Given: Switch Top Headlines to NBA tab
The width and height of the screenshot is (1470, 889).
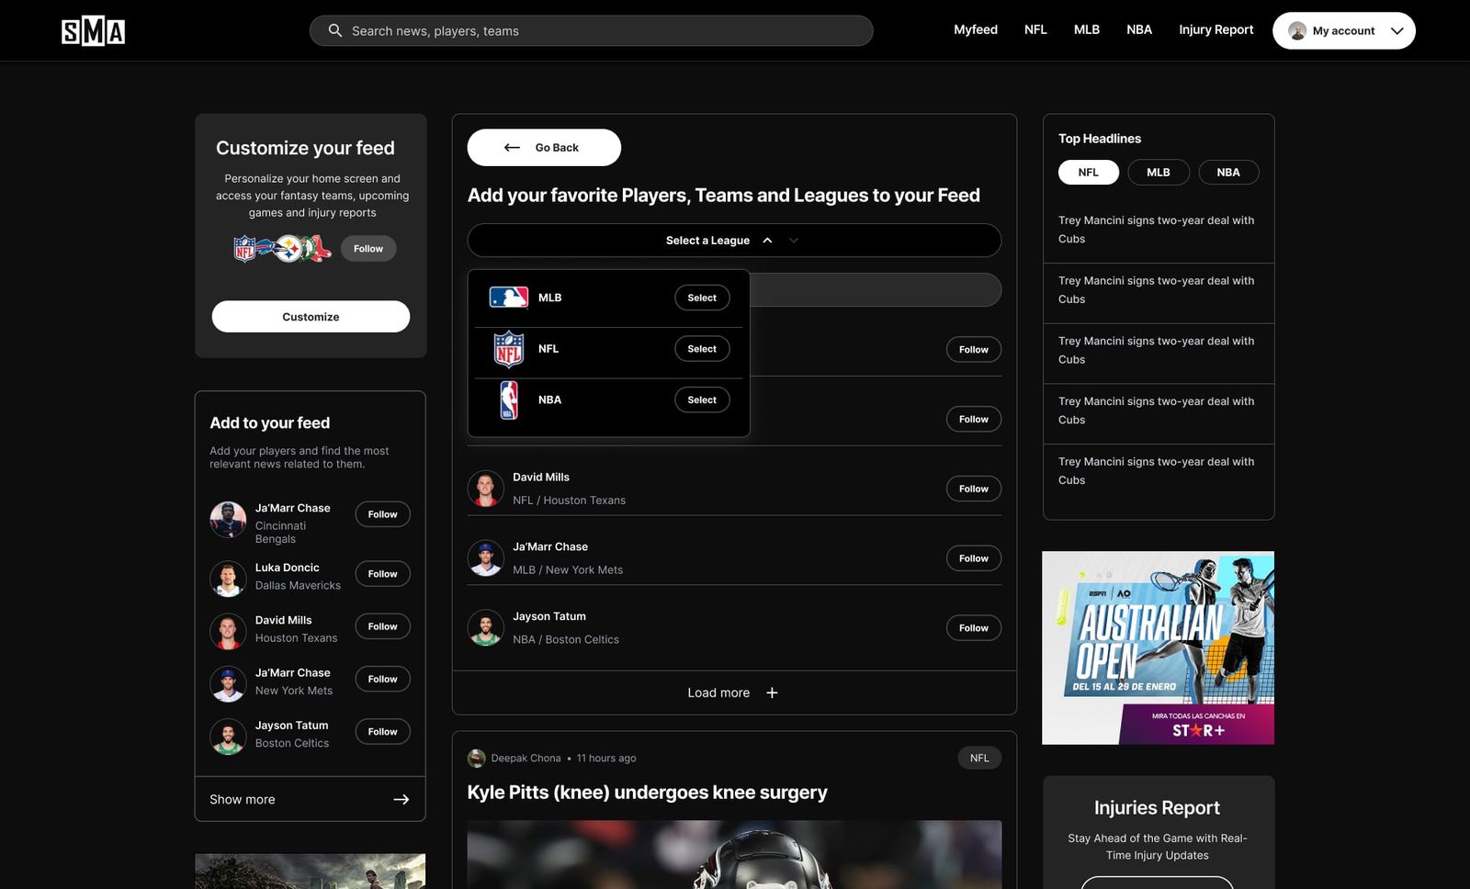Looking at the screenshot, I should 1228,172.
